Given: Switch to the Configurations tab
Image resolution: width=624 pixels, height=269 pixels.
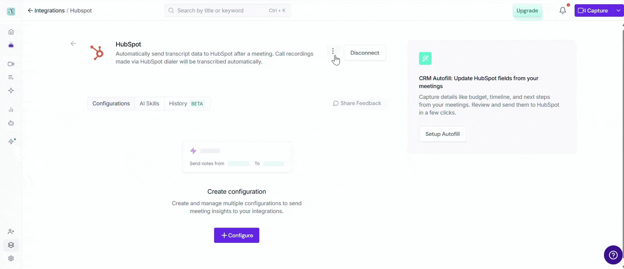Looking at the screenshot, I should coord(111,104).
